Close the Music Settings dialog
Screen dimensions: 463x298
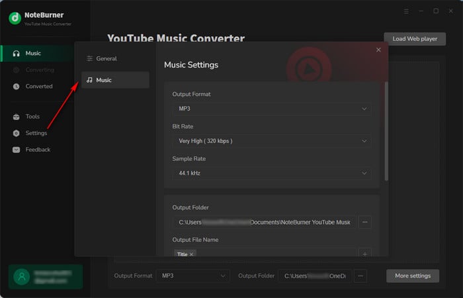click(x=378, y=50)
